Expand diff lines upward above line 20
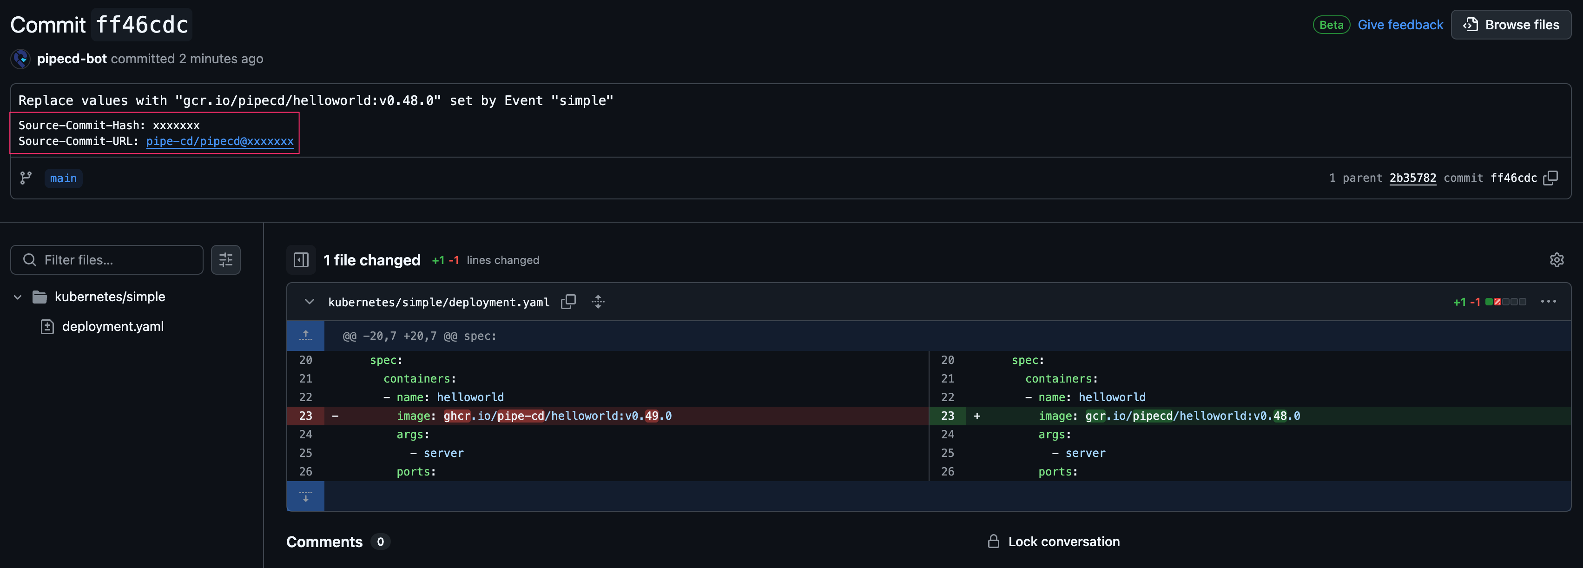This screenshot has width=1583, height=568. [305, 336]
